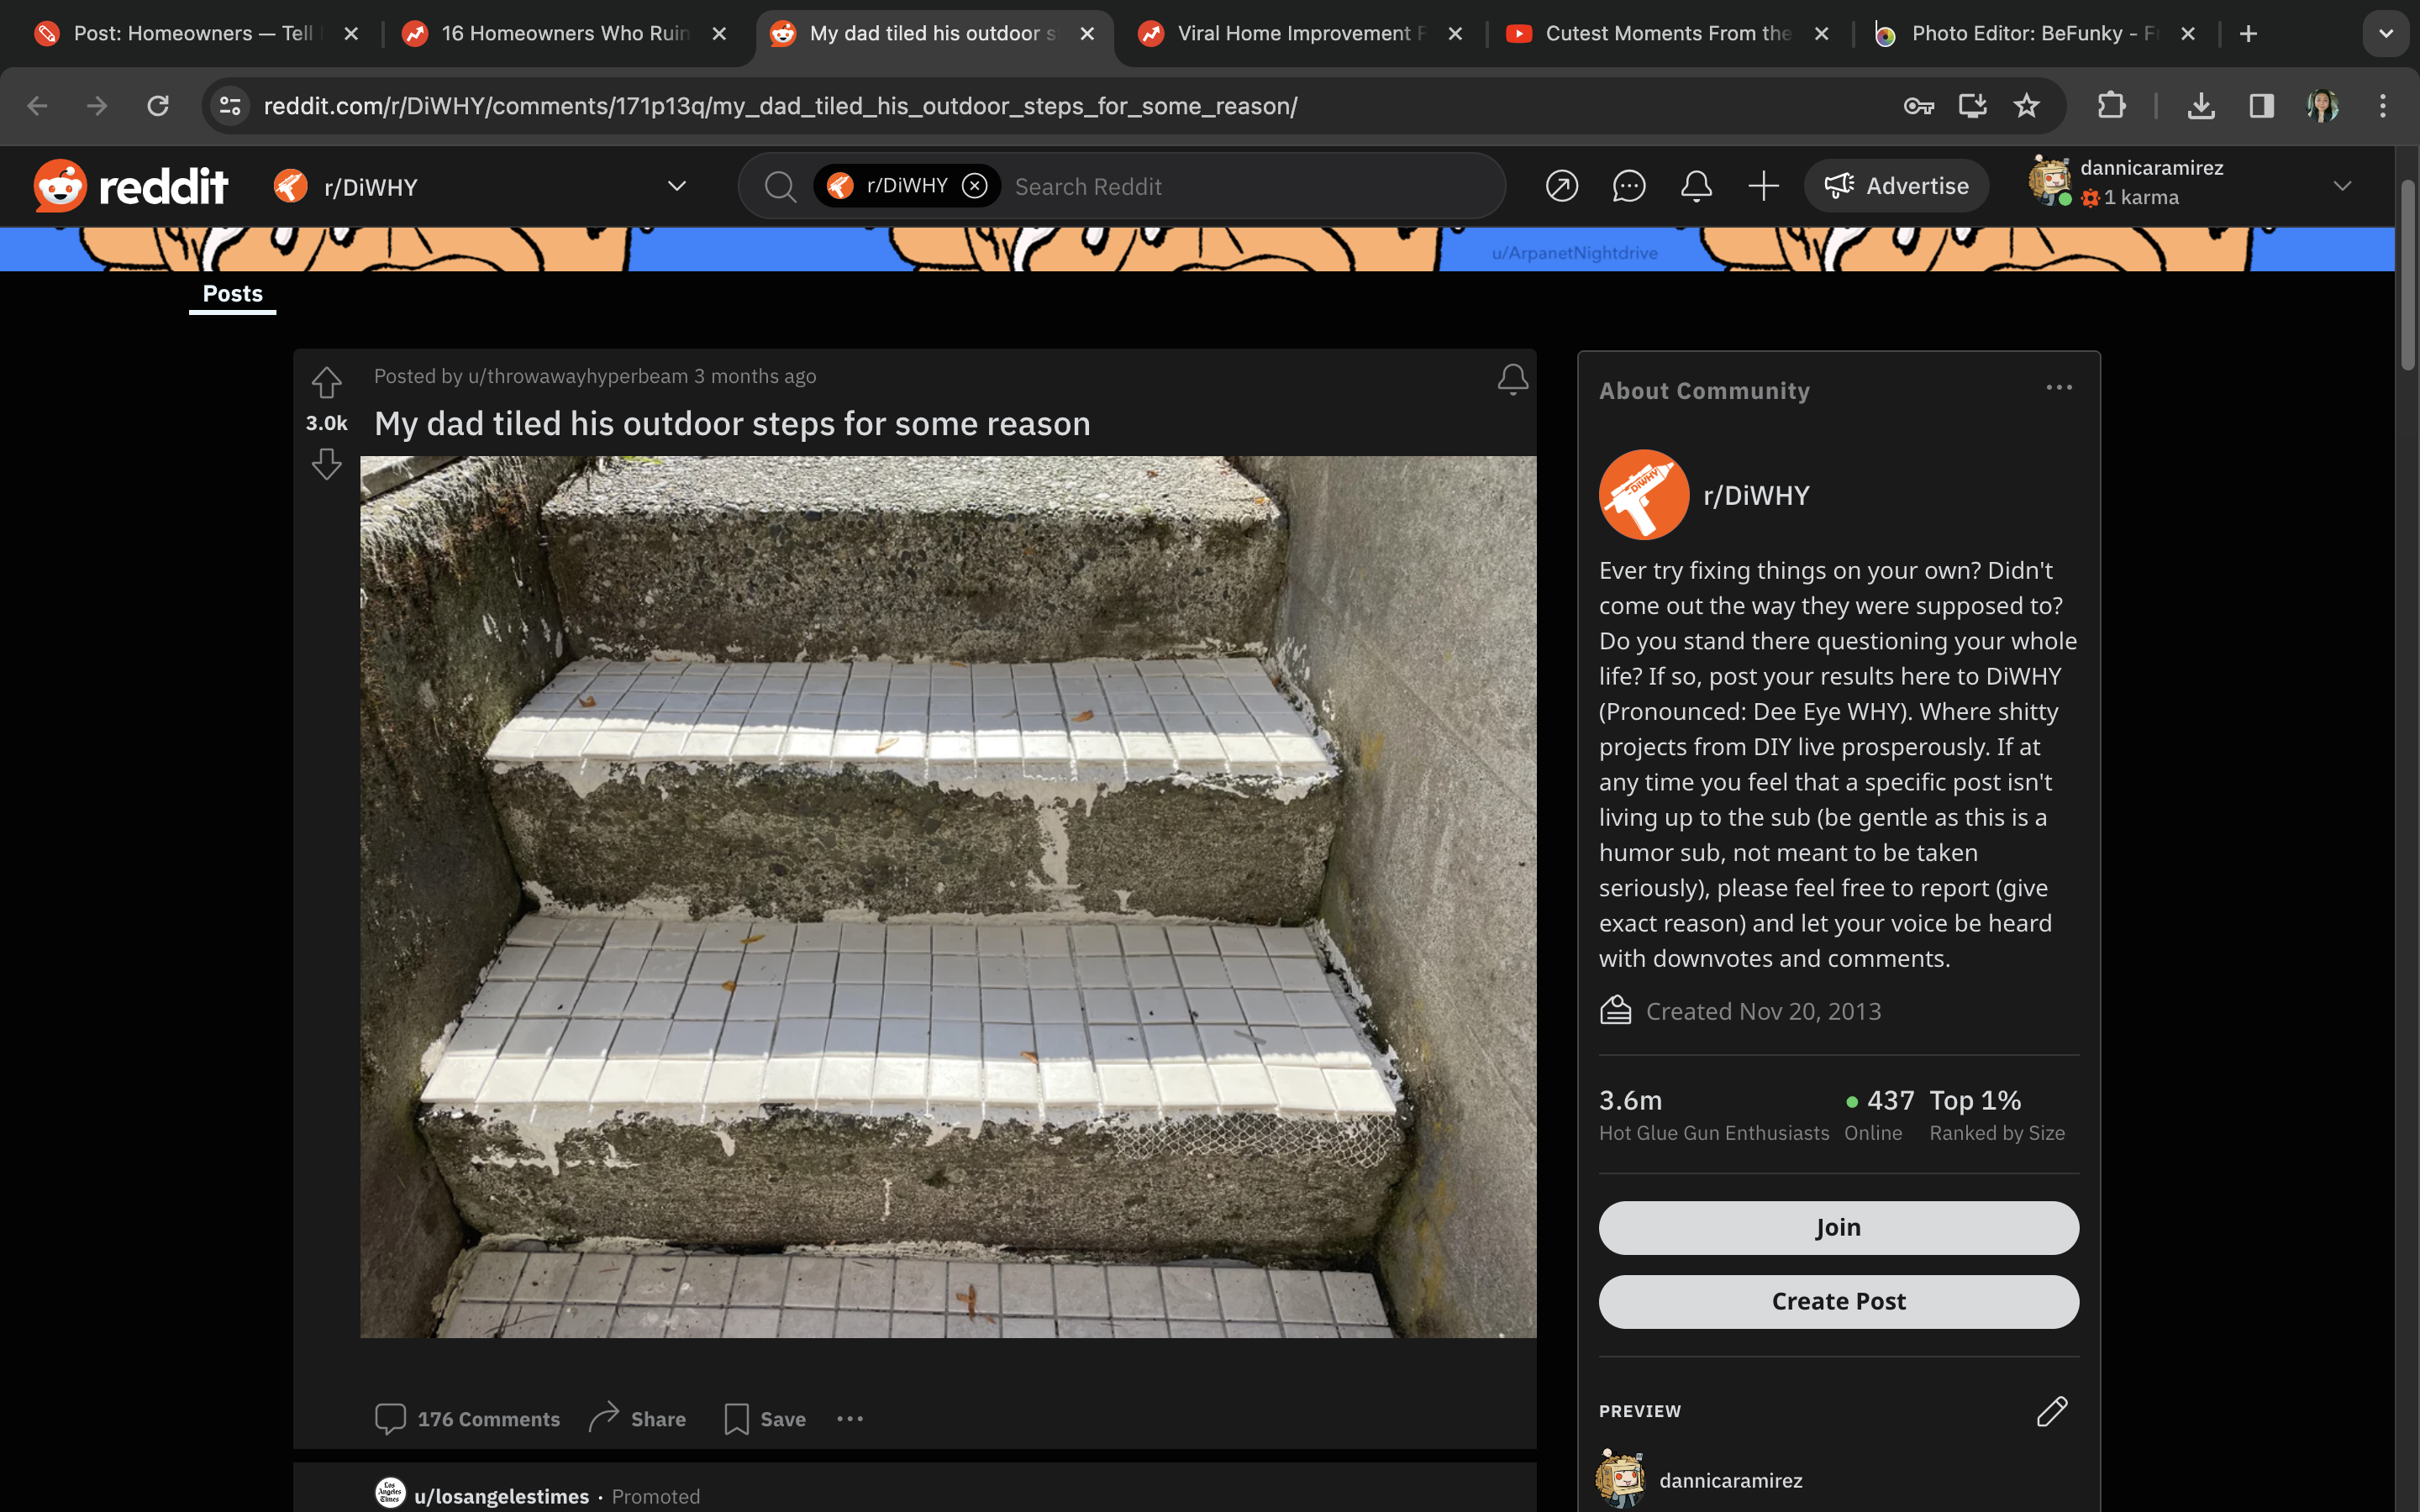Switch to the BeFunky Photo Editor tab
2420x1512 pixels.
2020,34
